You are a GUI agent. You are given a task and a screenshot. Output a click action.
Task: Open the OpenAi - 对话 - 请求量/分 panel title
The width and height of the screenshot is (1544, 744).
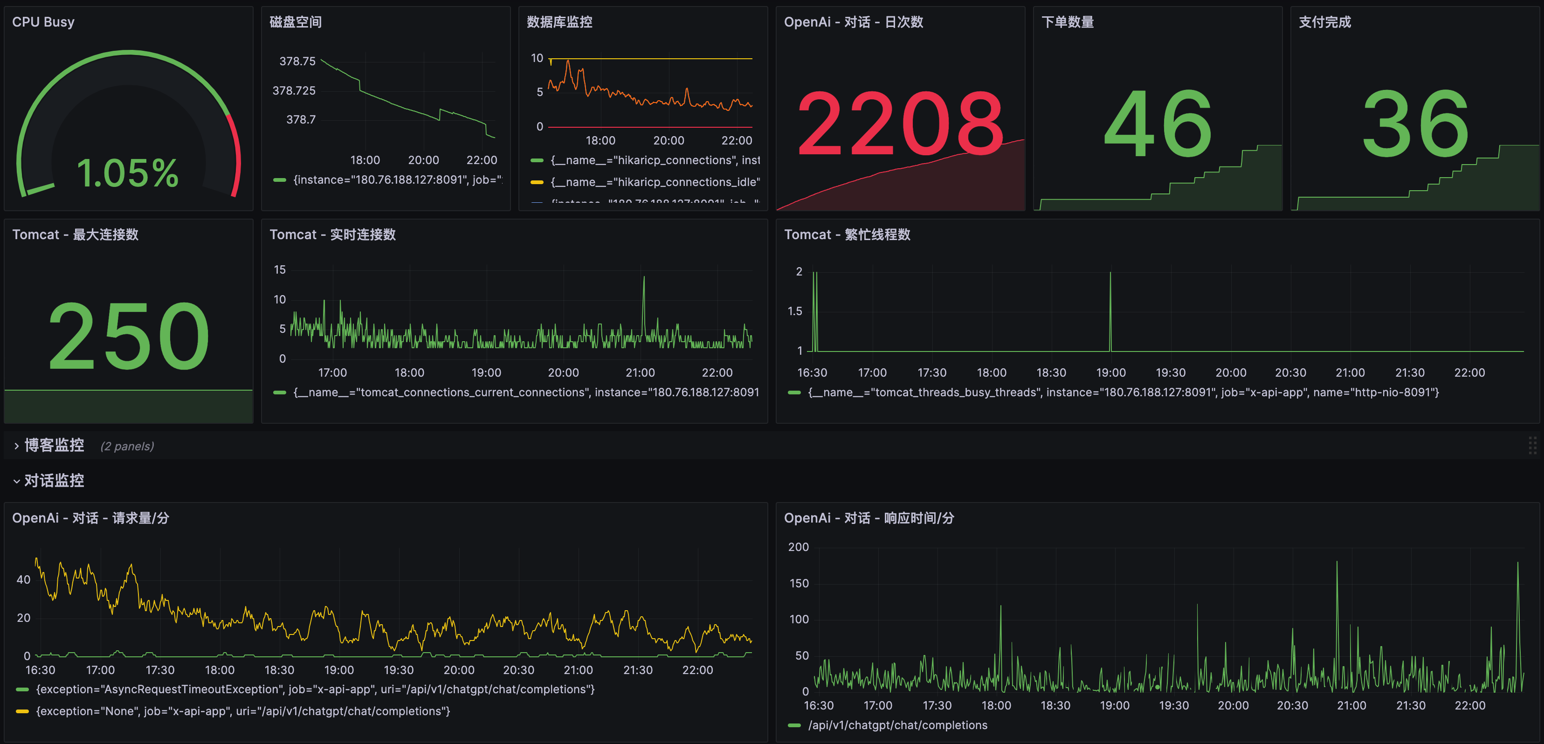[90, 518]
